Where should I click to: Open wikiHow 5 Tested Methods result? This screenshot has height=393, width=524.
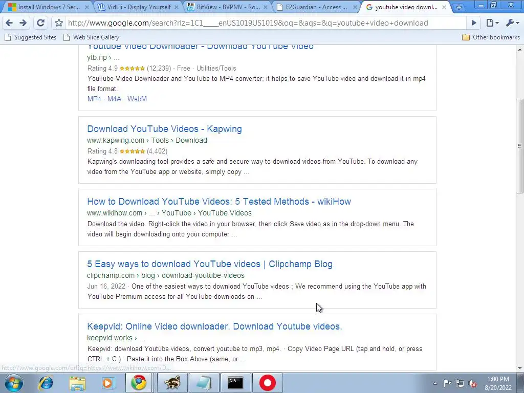click(219, 202)
